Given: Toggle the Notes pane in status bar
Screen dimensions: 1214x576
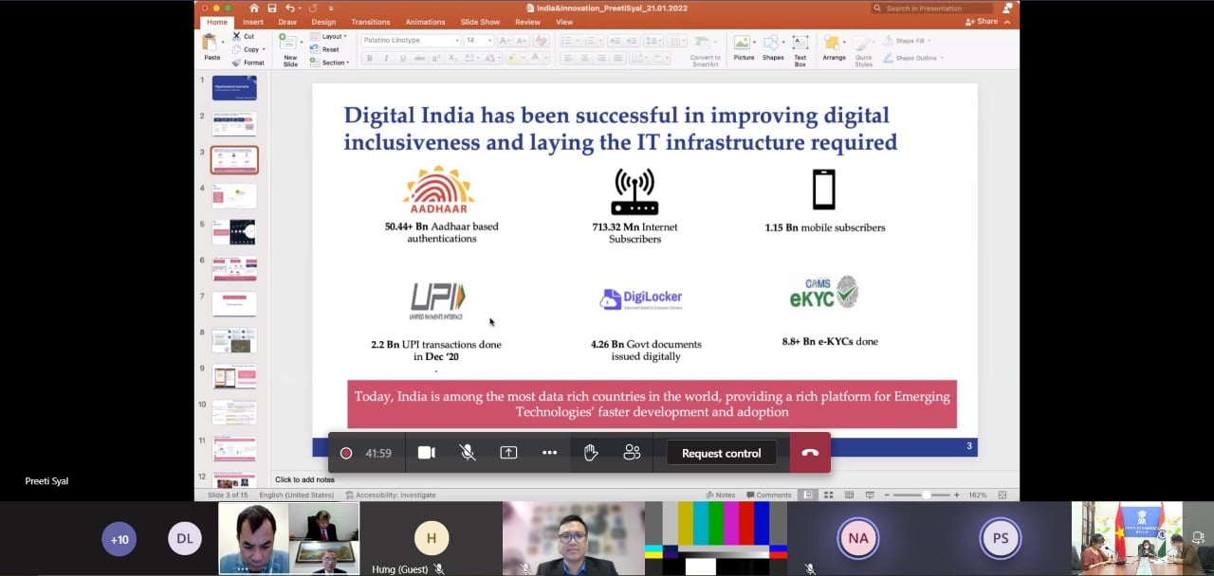Looking at the screenshot, I should (720, 495).
